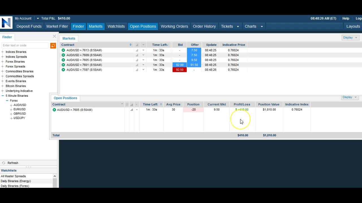
Task: Toggle the Markets toolbar button
Action: click(96, 26)
